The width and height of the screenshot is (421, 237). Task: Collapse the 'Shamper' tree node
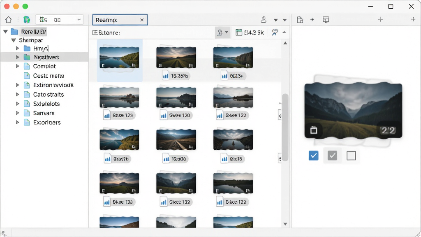pyautogui.click(x=14, y=40)
